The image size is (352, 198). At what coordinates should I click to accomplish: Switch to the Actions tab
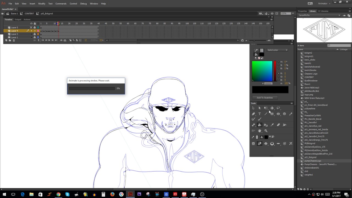click(x=27, y=20)
